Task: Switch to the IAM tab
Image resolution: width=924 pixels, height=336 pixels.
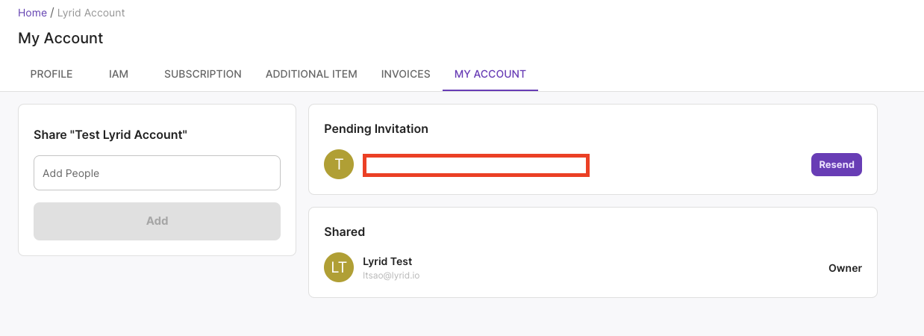Action: (x=119, y=74)
